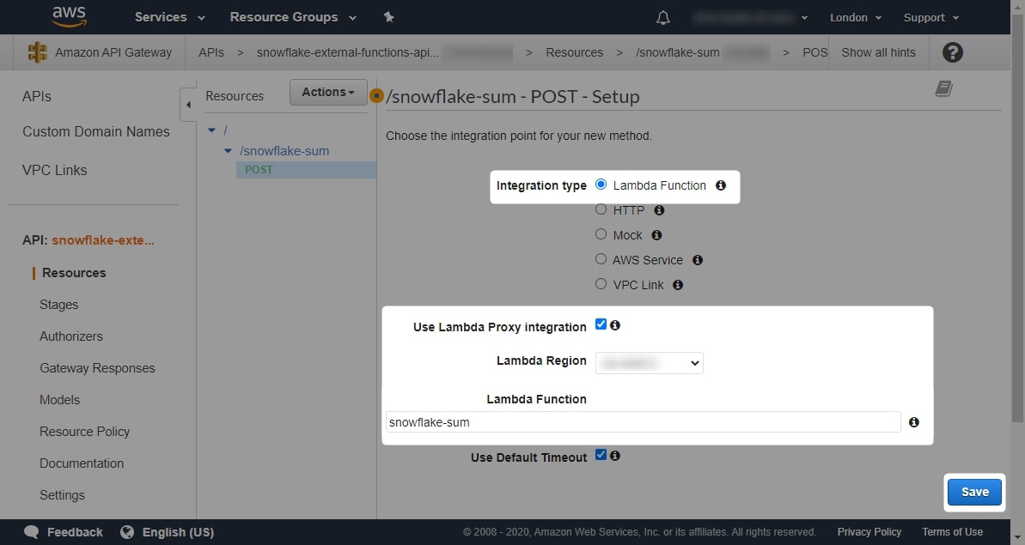Open the blurred account name dropdown
Image resolution: width=1025 pixels, height=545 pixels.
(750, 18)
